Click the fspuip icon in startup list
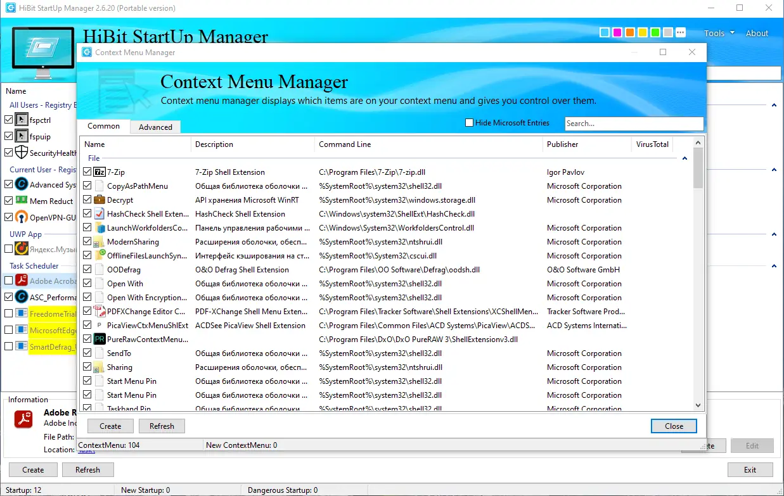Screen dimensions: 784x496 (x=22, y=136)
